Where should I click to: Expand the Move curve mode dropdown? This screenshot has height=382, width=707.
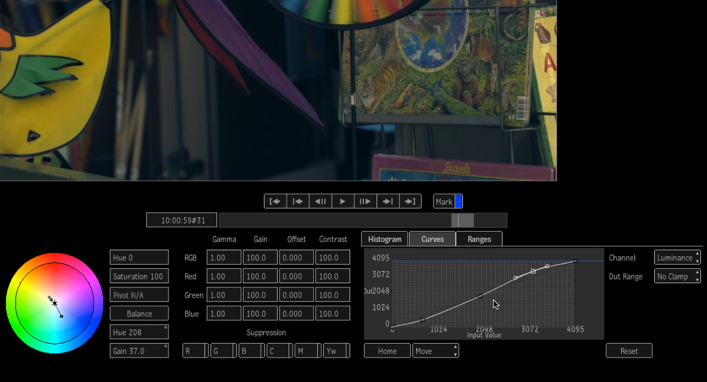pos(435,351)
